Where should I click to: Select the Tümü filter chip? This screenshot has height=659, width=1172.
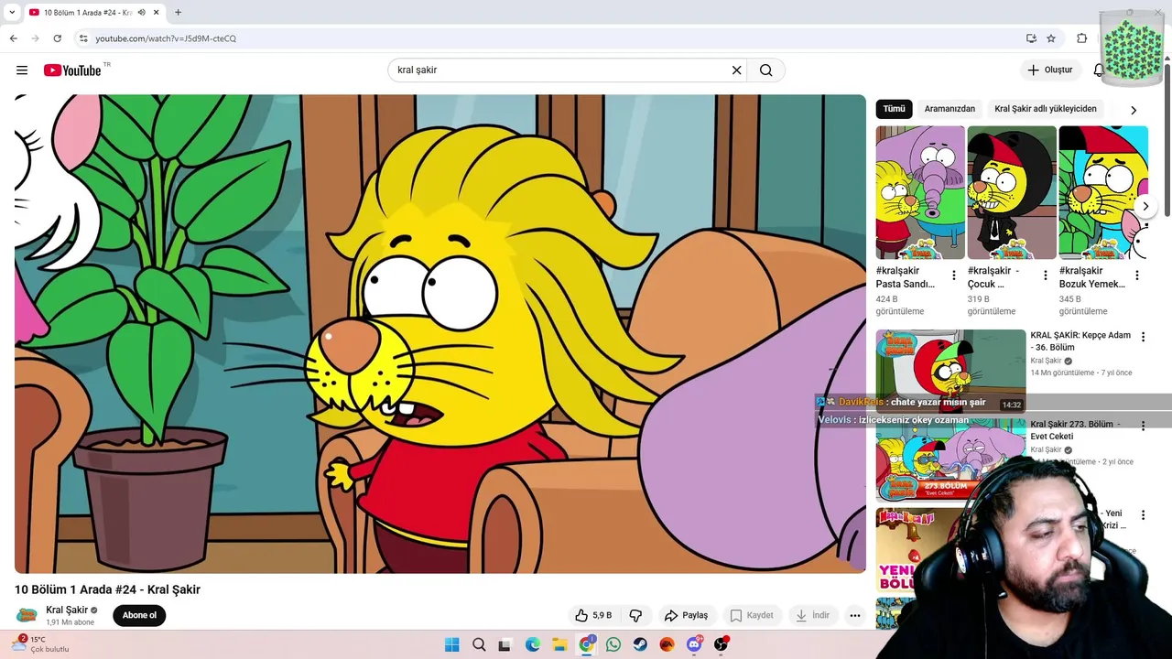894,109
